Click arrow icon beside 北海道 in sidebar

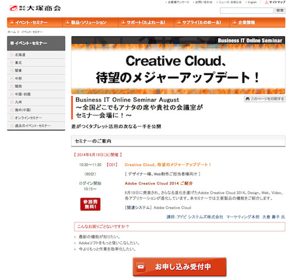[12, 55]
